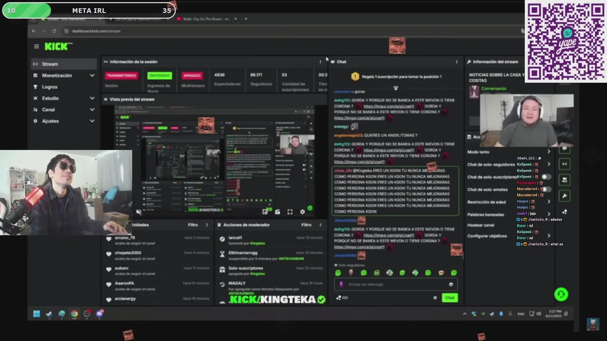Viewport: 607px width, 341px height.
Task: Click the first green emote under Solo seguidores
Action: (x=338, y=273)
